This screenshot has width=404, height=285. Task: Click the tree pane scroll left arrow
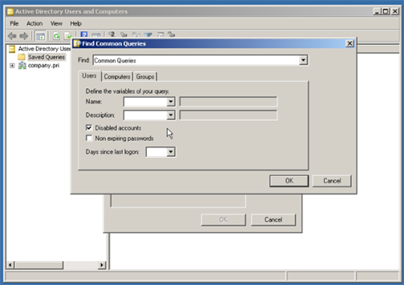click(10, 265)
